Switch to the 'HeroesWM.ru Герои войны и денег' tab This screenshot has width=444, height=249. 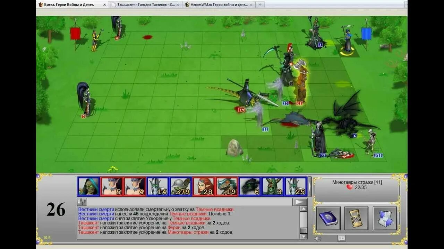pyautogui.click(x=218, y=4)
